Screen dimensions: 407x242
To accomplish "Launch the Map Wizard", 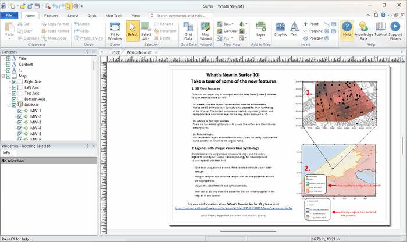I will coord(205,30).
